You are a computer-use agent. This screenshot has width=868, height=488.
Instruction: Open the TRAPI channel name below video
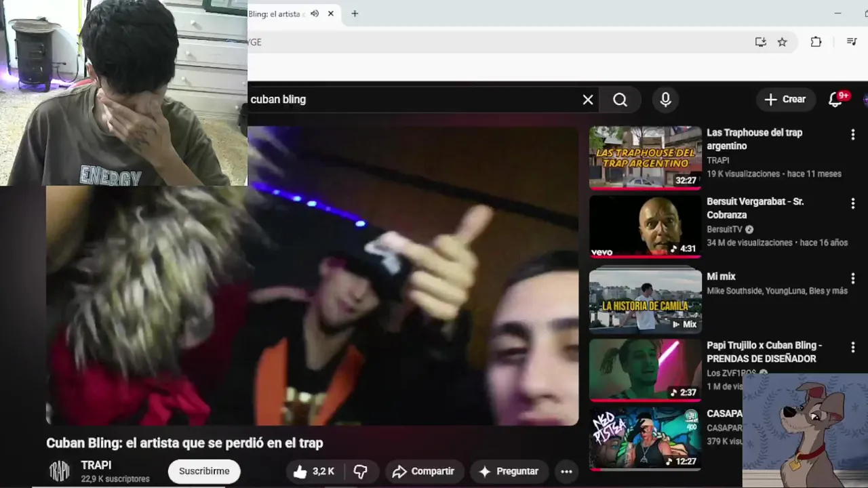pyautogui.click(x=96, y=466)
